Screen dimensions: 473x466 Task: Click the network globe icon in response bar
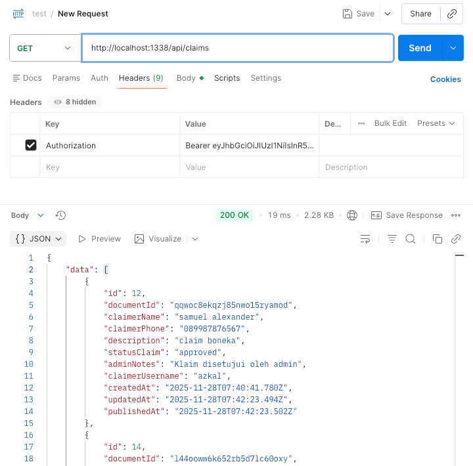352,215
